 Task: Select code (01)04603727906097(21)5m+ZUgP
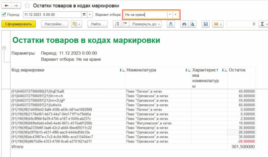tap(38, 101)
